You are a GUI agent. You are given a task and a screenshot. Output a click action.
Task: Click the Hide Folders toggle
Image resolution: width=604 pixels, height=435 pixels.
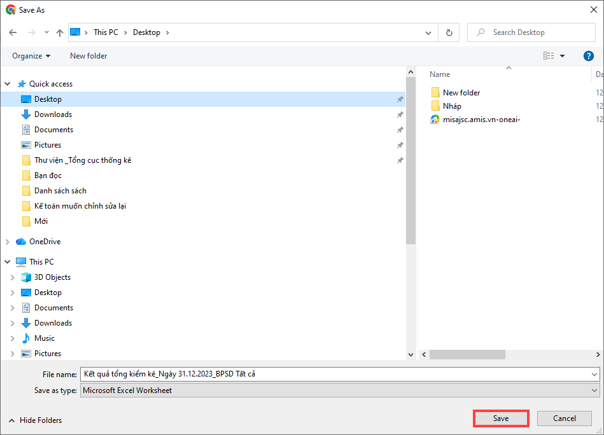36,420
